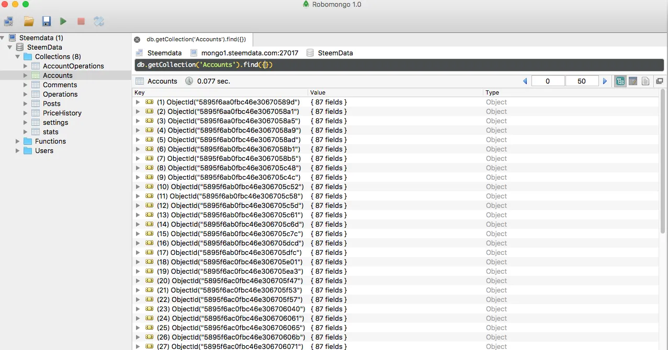Click the Operations collection table icon
The height and width of the screenshot is (350, 668).
point(36,94)
